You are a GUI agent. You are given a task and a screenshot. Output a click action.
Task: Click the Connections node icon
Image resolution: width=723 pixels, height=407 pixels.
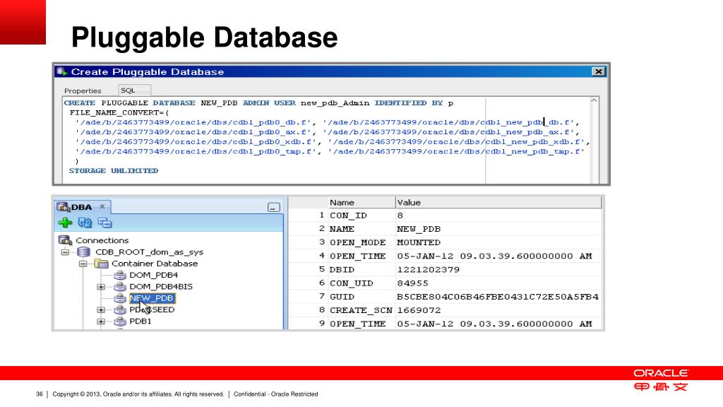click(65, 240)
